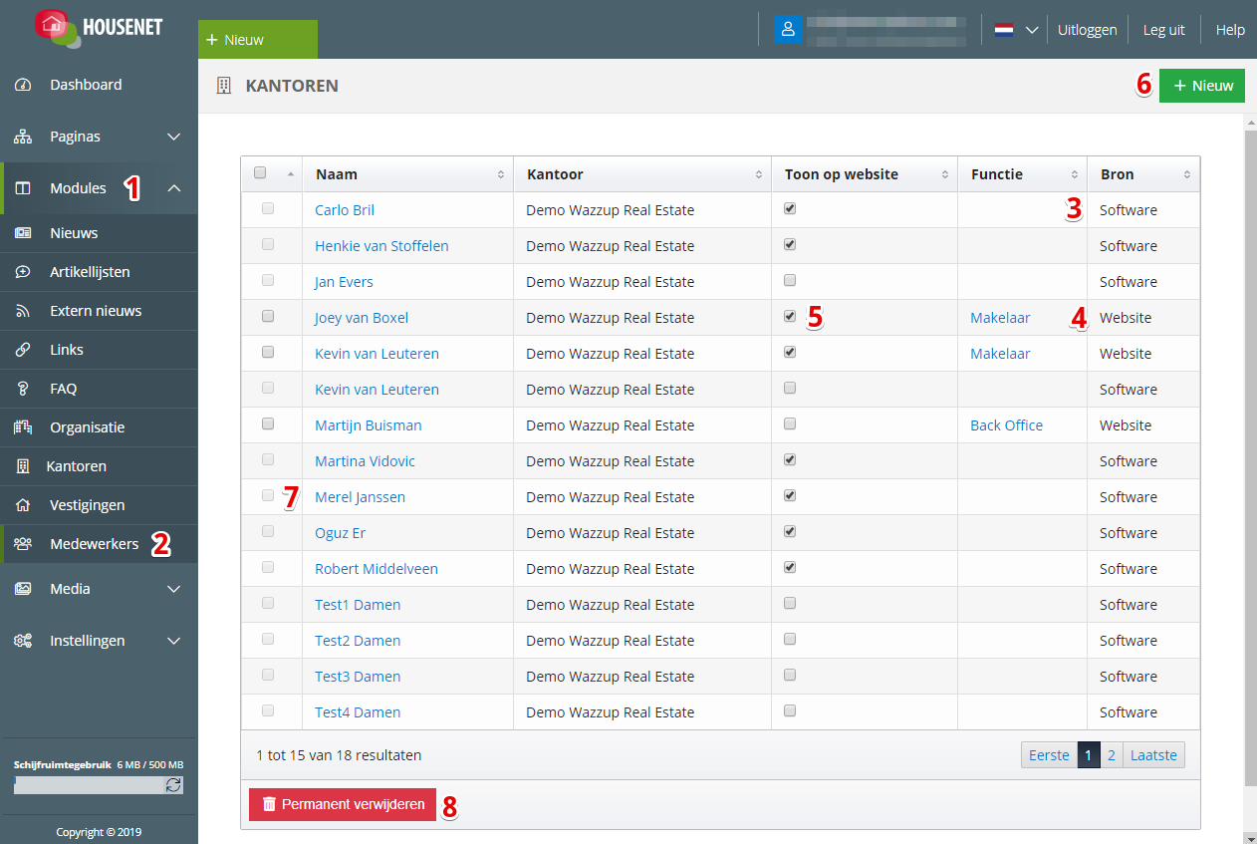Open Medewerkers in the sidebar
The image size is (1257, 844).
click(x=99, y=544)
